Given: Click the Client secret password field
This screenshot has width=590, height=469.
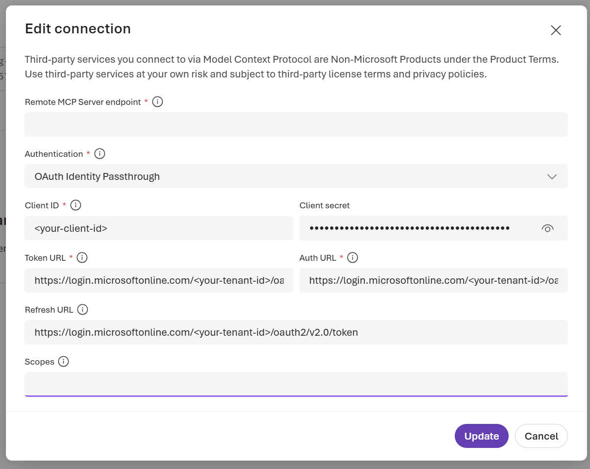Looking at the screenshot, I should tap(434, 228).
